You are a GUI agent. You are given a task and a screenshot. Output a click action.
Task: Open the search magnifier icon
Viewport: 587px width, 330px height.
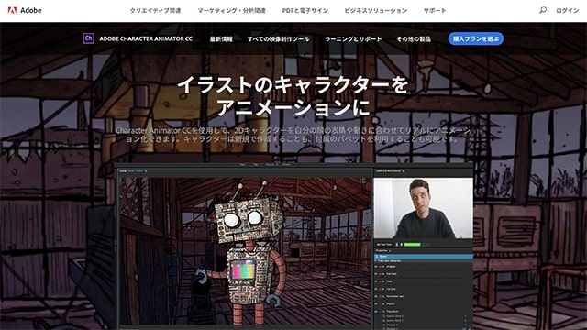[x=543, y=10]
